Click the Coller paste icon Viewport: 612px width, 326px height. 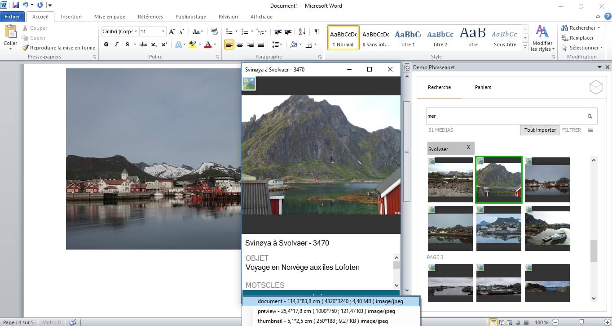point(10,32)
